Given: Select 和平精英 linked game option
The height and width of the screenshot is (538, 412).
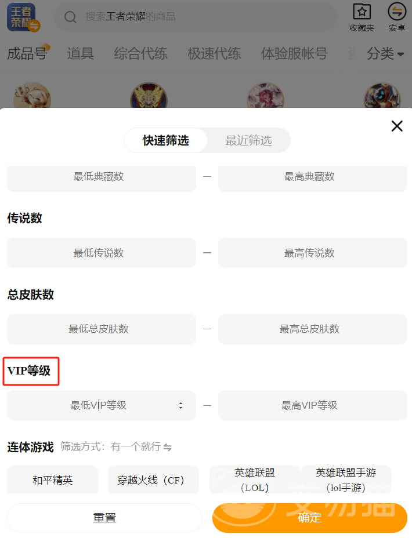Looking at the screenshot, I should [x=53, y=479].
